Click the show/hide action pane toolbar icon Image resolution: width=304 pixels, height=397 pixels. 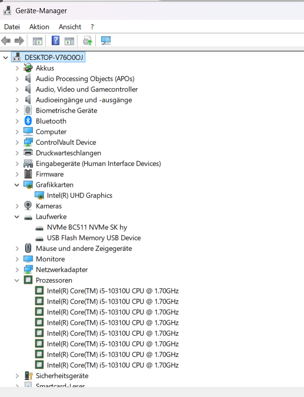[x=69, y=41]
